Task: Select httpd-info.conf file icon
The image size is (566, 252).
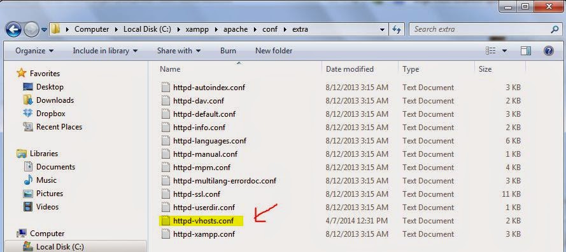Action: (166, 128)
